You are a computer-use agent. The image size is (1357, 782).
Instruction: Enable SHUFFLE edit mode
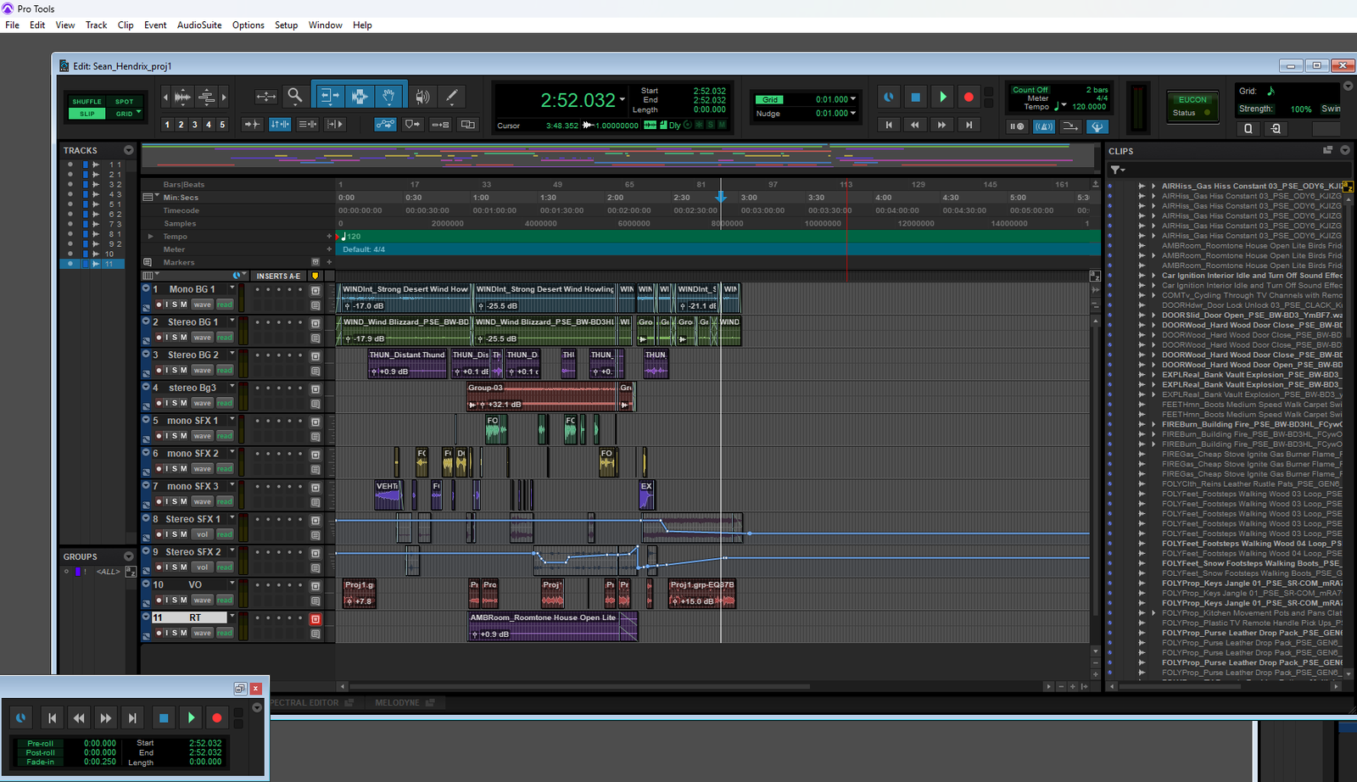[87, 102]
